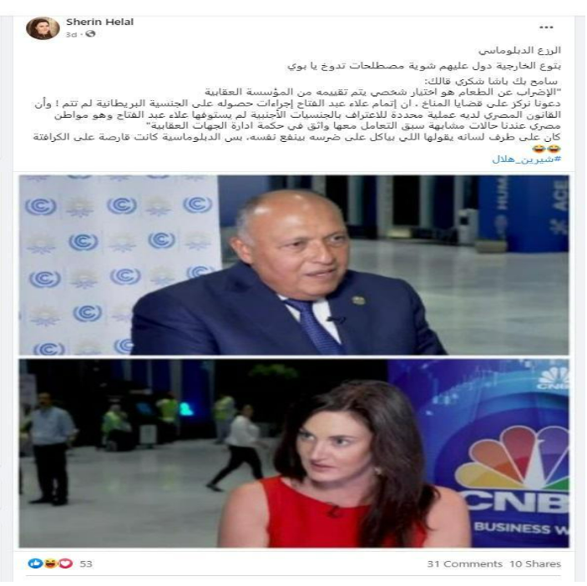
Task: Open the top photo of the man in suit
Action: (x=294, y=265)
